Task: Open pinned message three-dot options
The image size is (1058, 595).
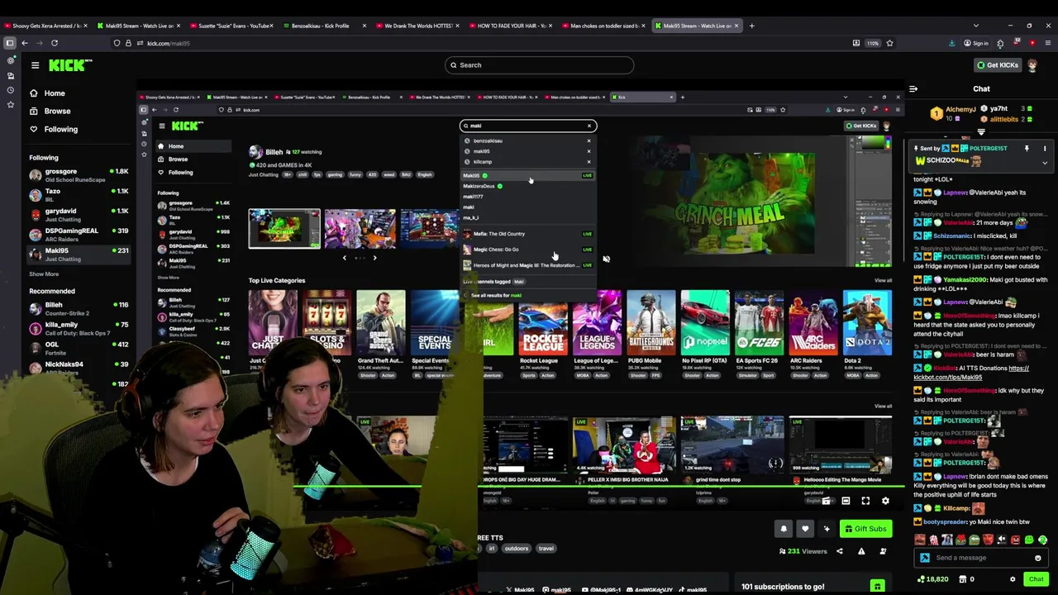Action: coord(1044,149)
